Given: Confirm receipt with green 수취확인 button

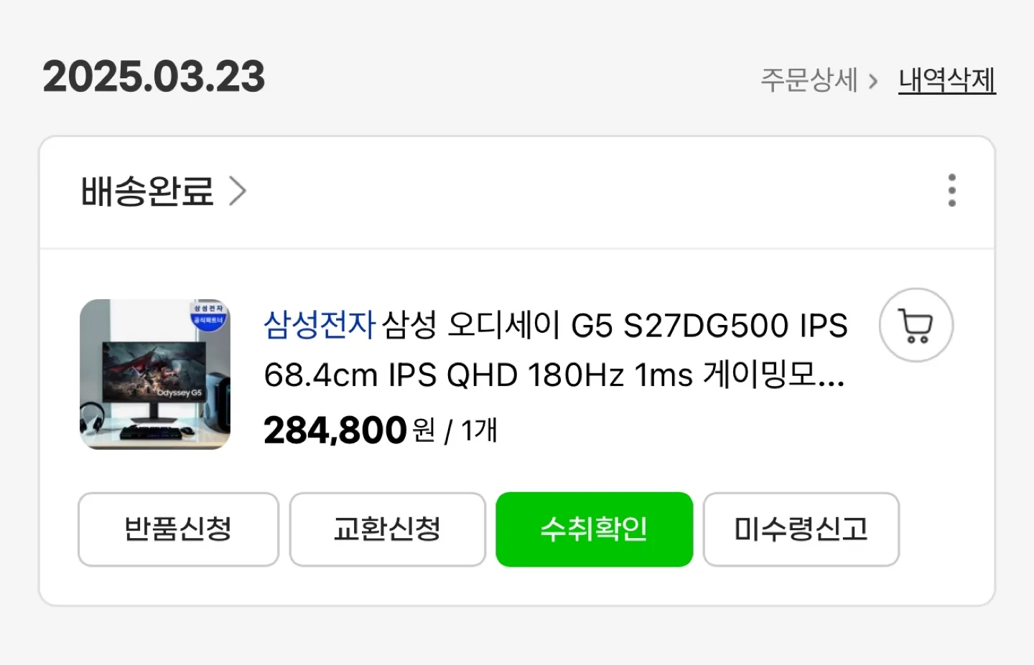Looking at the screenshot, I should pyautogui.click(x=595, y=529).
